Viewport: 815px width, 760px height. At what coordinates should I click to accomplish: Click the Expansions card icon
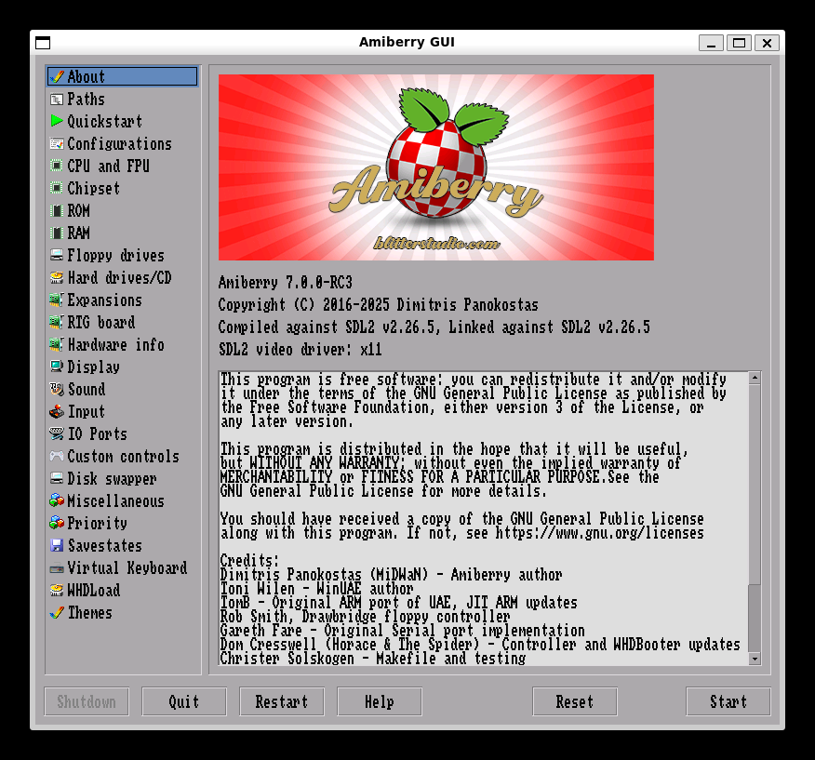(57, 300)
